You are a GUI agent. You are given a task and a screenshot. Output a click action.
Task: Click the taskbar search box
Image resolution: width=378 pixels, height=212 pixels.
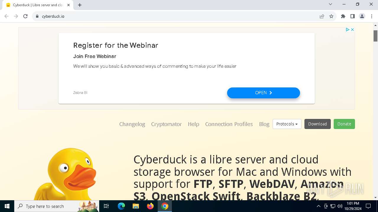57,206
